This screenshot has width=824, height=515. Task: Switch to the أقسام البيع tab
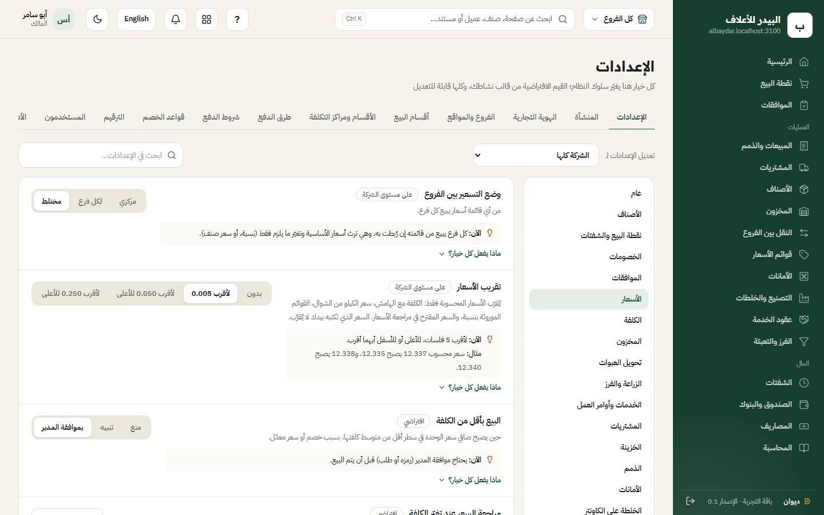tap(411, 117)
